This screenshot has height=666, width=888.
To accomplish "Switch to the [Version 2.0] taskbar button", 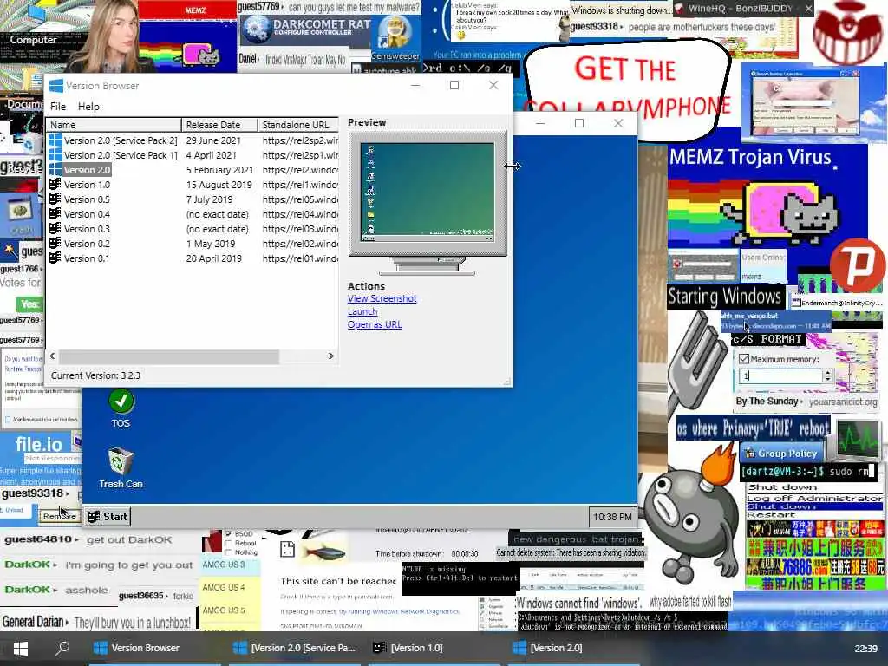I will pyautogui.click(x=573, y=649).
